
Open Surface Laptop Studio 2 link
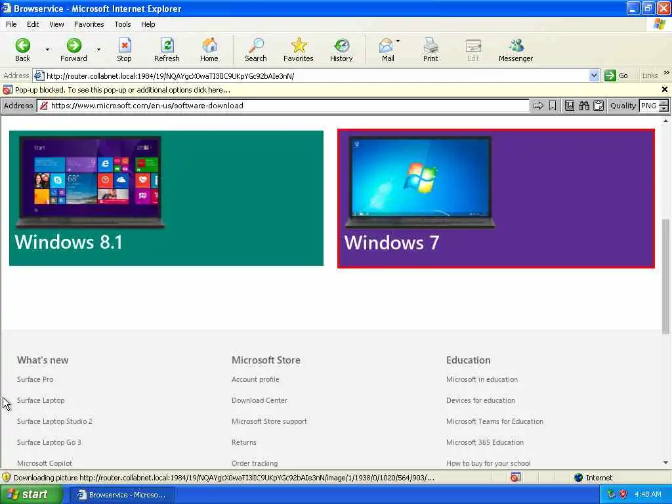tap(54, 421)
